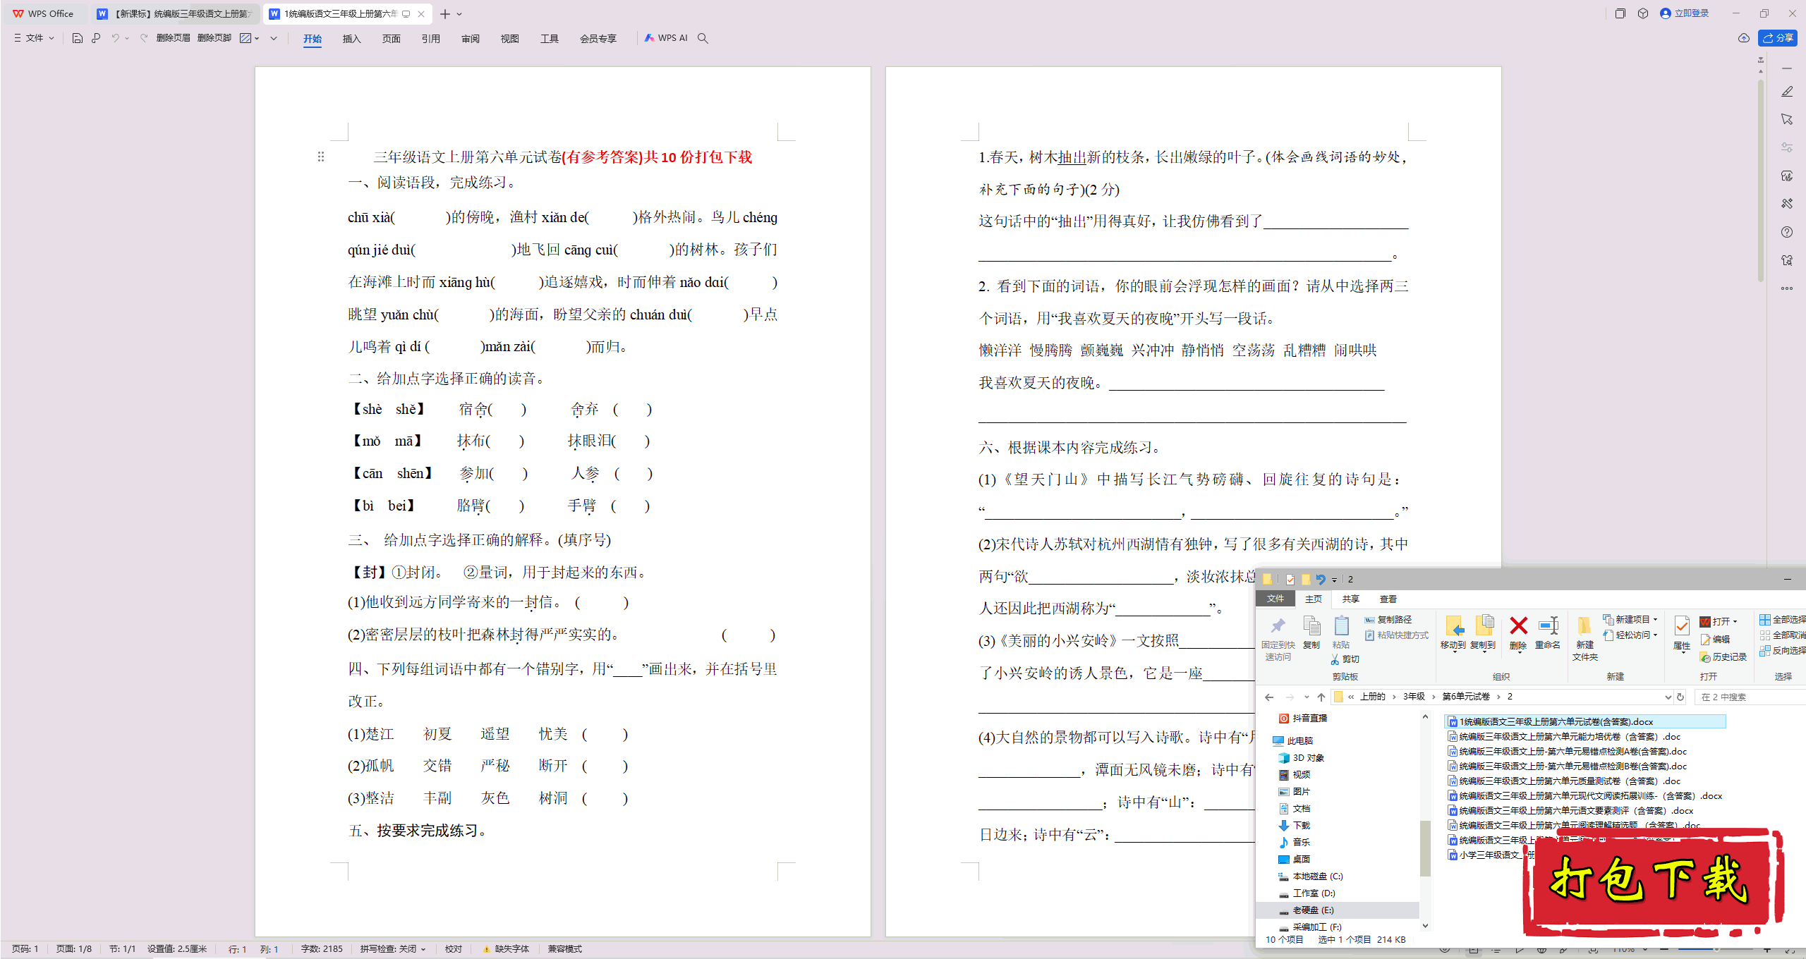Click the Redo arrow in WPS toolbar
This screenshot has width=1806, height=959.
click(x=144, y=38)
